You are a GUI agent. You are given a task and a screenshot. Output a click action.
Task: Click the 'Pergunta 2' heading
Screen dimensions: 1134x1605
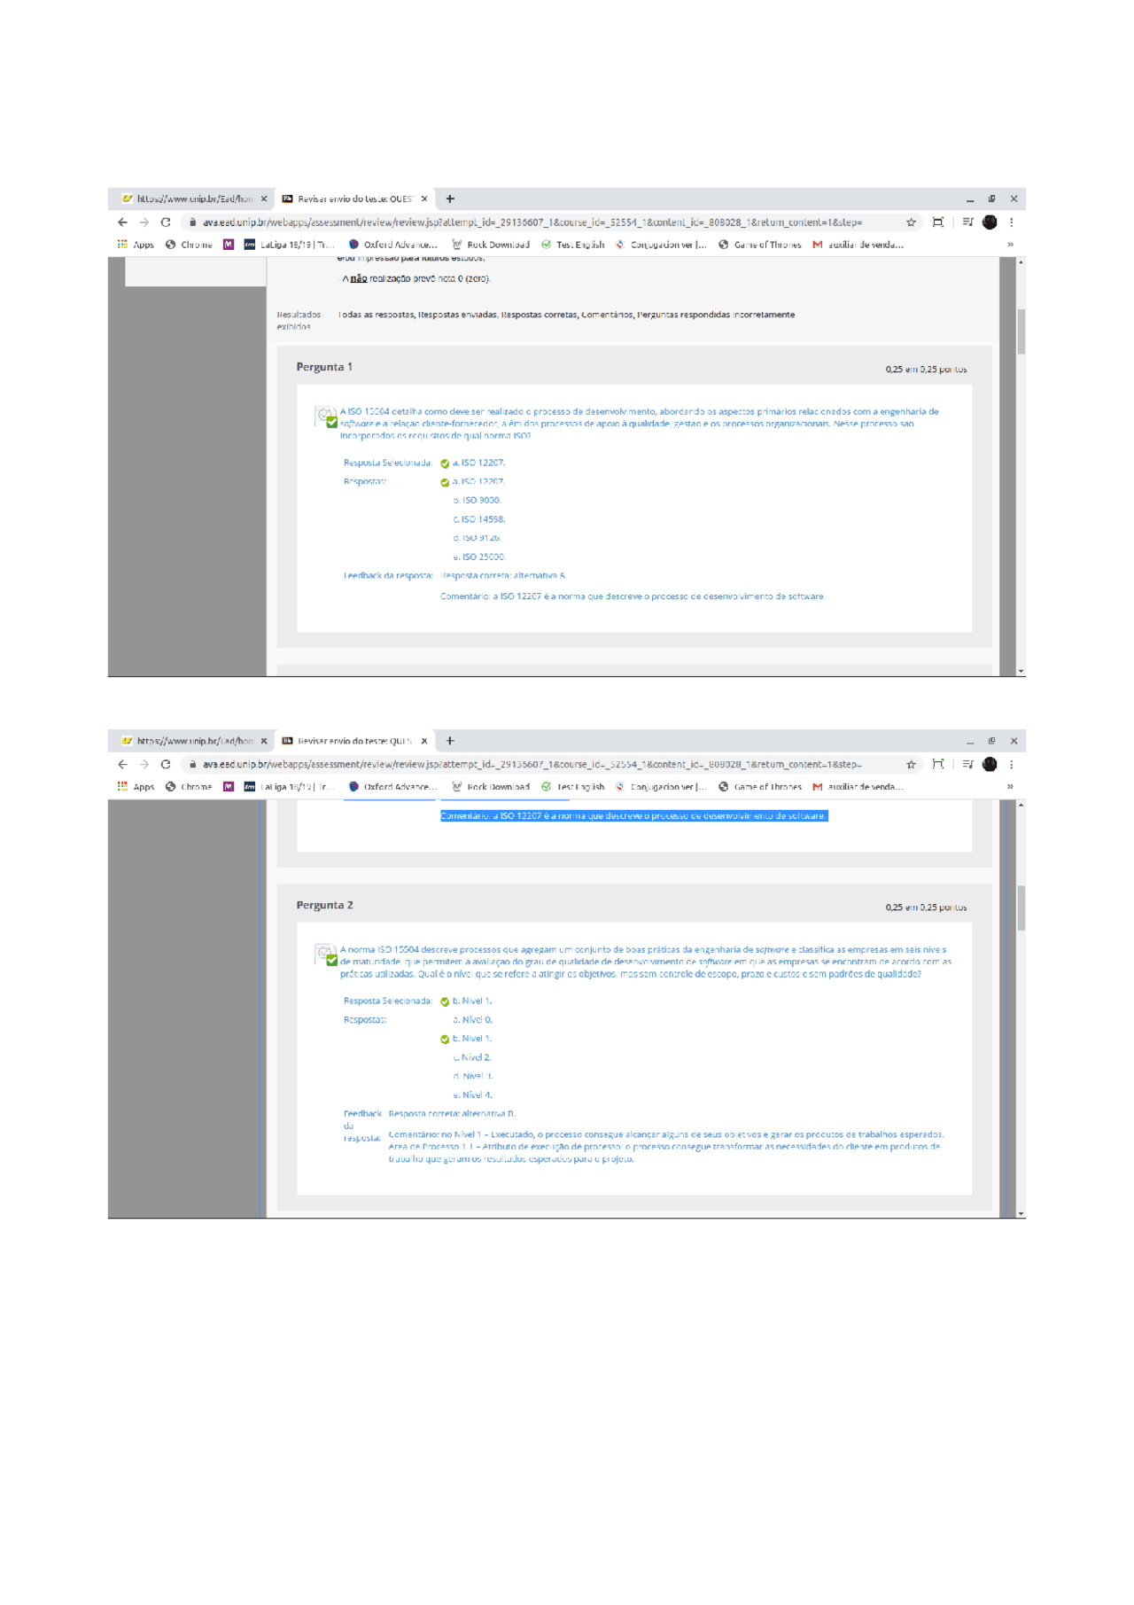[324, 905]
